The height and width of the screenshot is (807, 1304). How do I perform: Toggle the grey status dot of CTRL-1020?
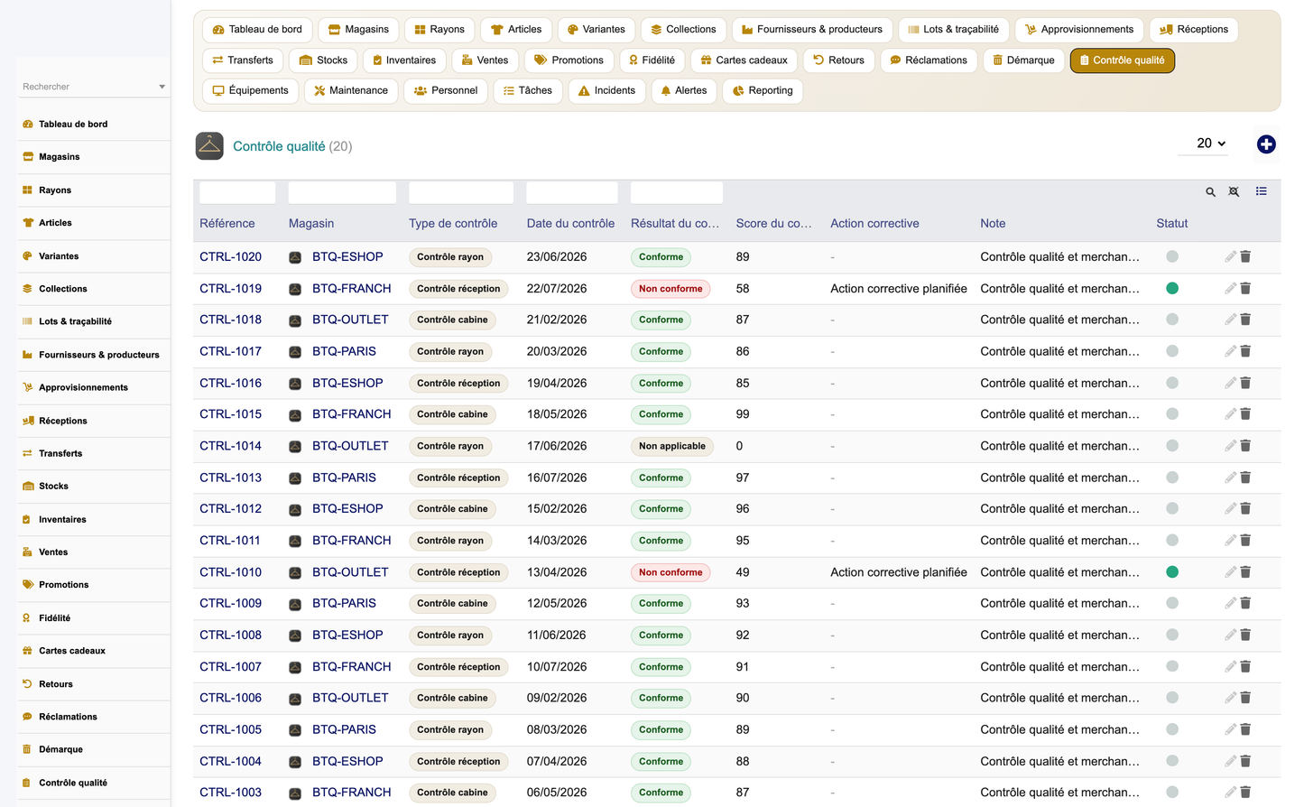click(x=1172, y=256)
